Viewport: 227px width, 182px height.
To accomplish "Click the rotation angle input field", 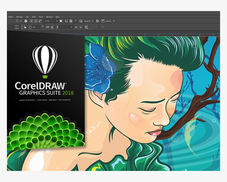I will (36, 27).
